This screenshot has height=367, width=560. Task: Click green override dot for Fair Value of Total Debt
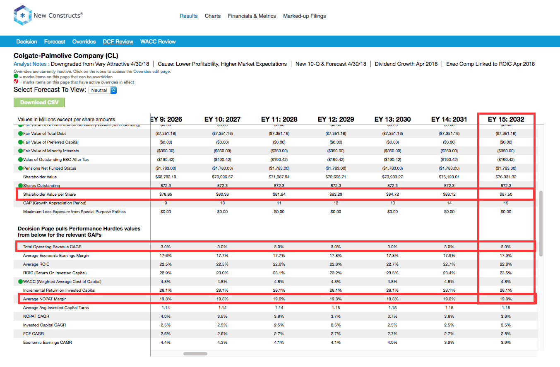coord(20,134)
